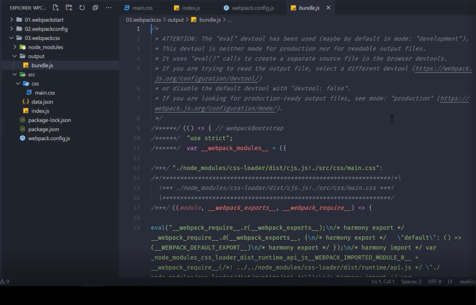Click the EXPLORER: WPC... panel title
This screenshot has height=305, width=476.
(28, 8)
